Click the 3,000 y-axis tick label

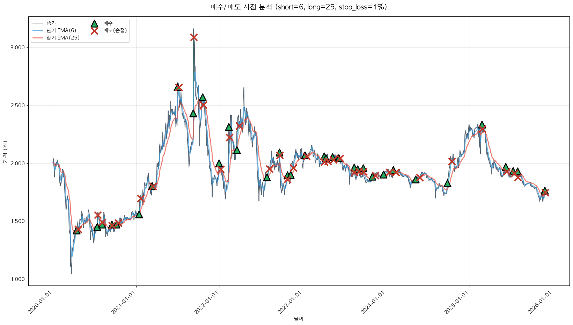(x=17, y=47)
